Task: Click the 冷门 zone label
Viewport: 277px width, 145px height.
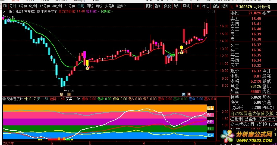Action: click(210, 129)
